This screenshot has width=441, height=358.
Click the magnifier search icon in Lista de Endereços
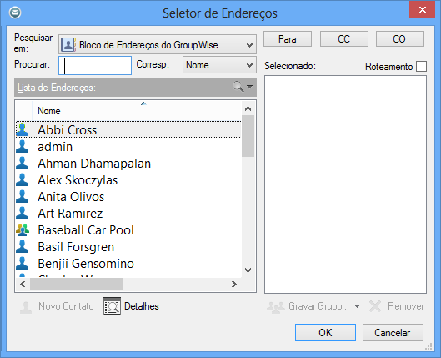[x=238, y=87]
